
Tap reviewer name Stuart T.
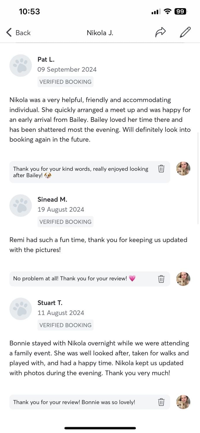pyautogui.click(x=50, y=303)
